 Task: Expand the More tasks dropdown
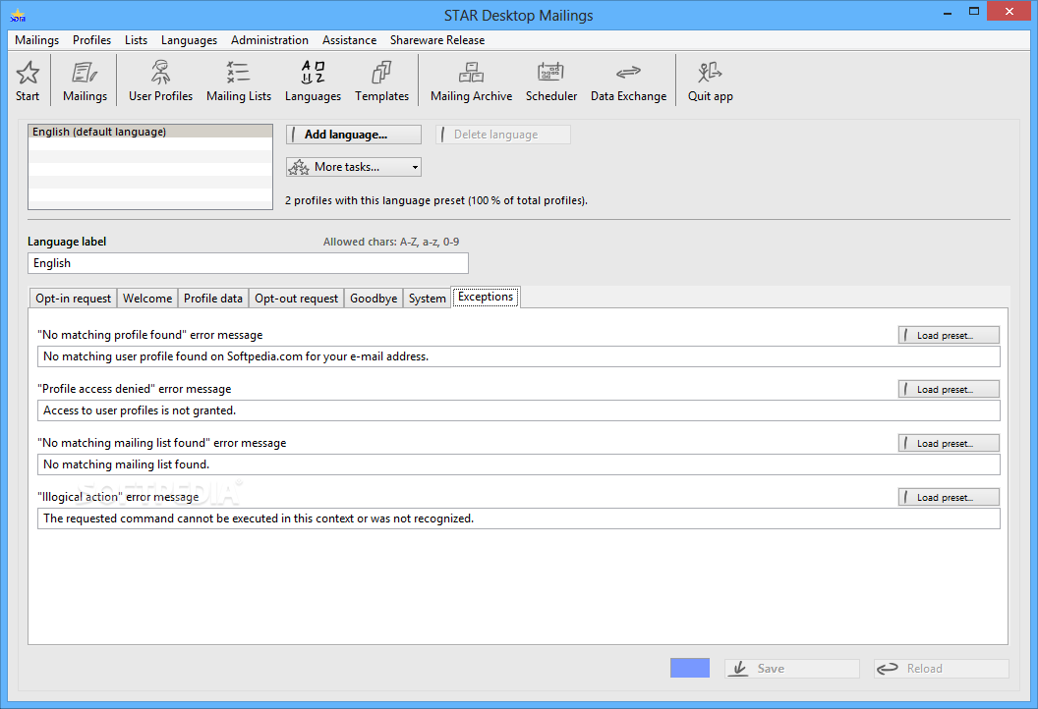click(x=354, y=167)
